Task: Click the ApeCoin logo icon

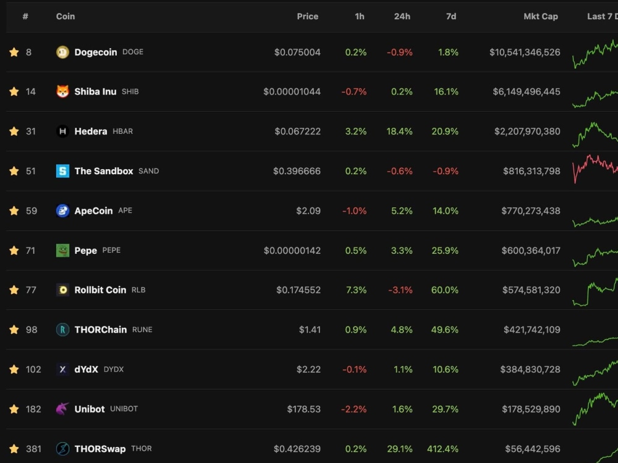Action: pyautogui.click(x=62, y=211)
